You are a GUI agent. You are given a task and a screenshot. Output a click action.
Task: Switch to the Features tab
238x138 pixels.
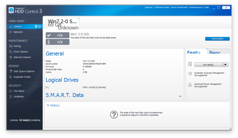[196, 51]
